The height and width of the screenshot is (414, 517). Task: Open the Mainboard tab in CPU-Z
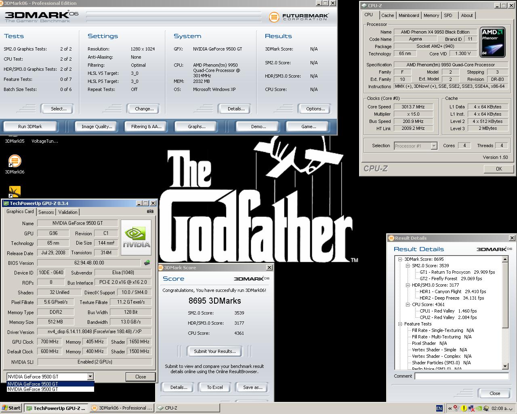[x=409, y=15]
